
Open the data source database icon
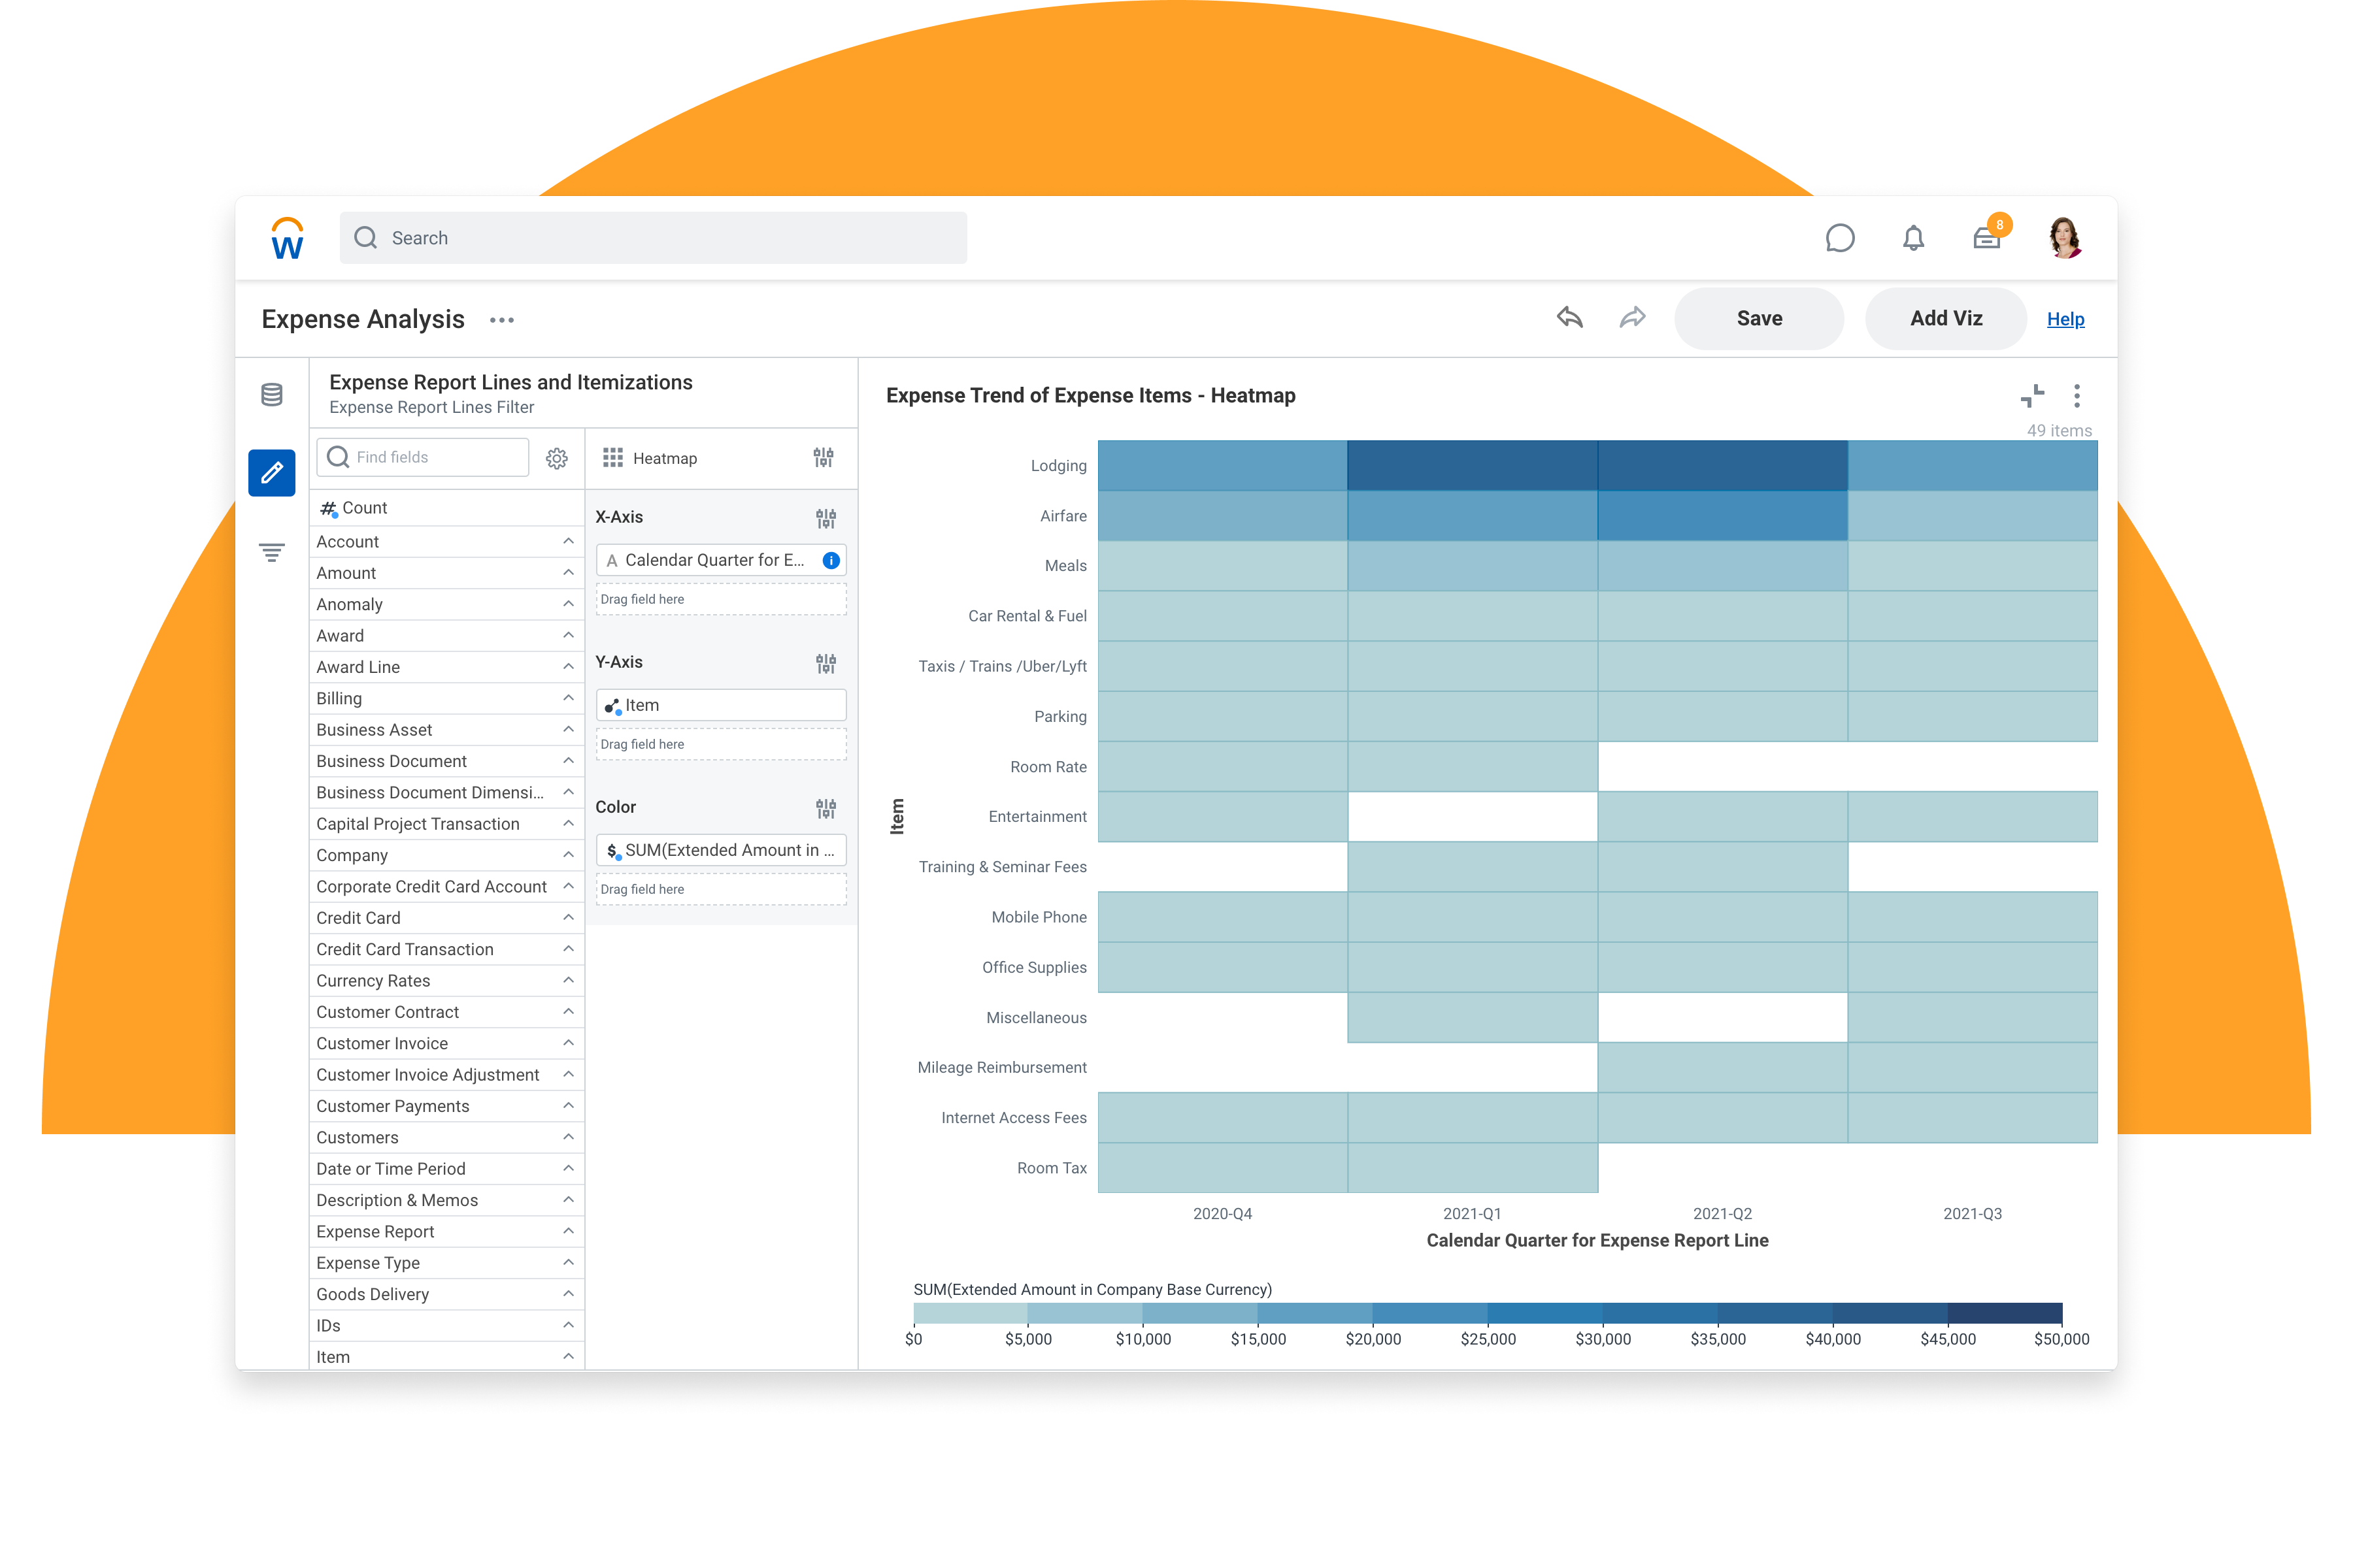point(271,395)
